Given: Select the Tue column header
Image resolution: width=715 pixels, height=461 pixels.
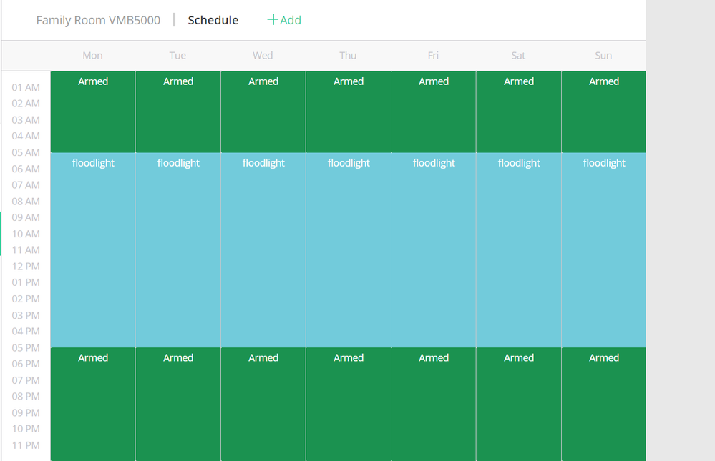Looking at the screenshot, I should pyautogui.click(x=177, y=56).
